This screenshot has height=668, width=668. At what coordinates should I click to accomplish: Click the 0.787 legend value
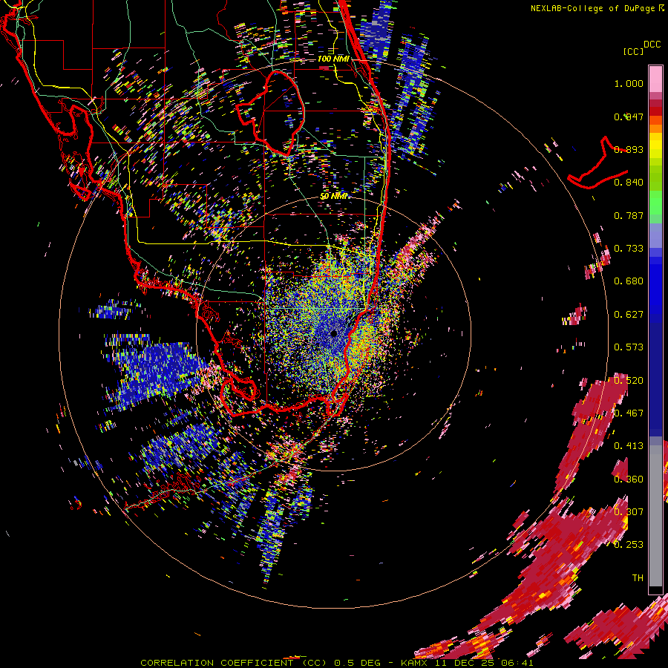(x=629, y=215)
